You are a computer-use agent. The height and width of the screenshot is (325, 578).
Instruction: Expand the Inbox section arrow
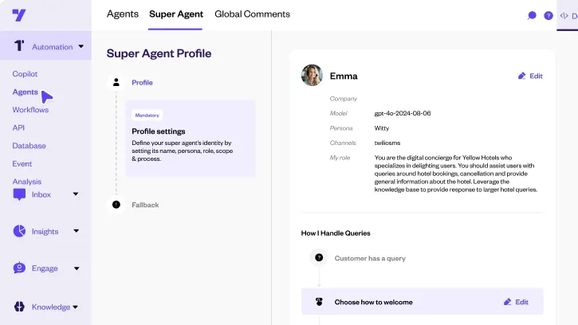click(x=76, y=194)
